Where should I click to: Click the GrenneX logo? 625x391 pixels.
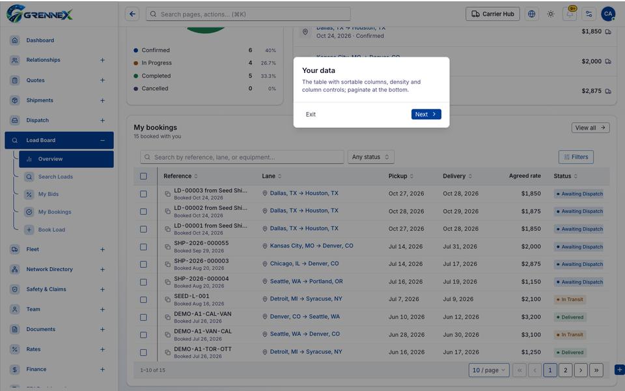click(40, 14)
